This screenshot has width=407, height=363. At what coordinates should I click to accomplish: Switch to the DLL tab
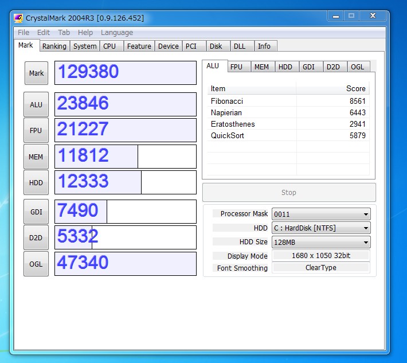242,46
